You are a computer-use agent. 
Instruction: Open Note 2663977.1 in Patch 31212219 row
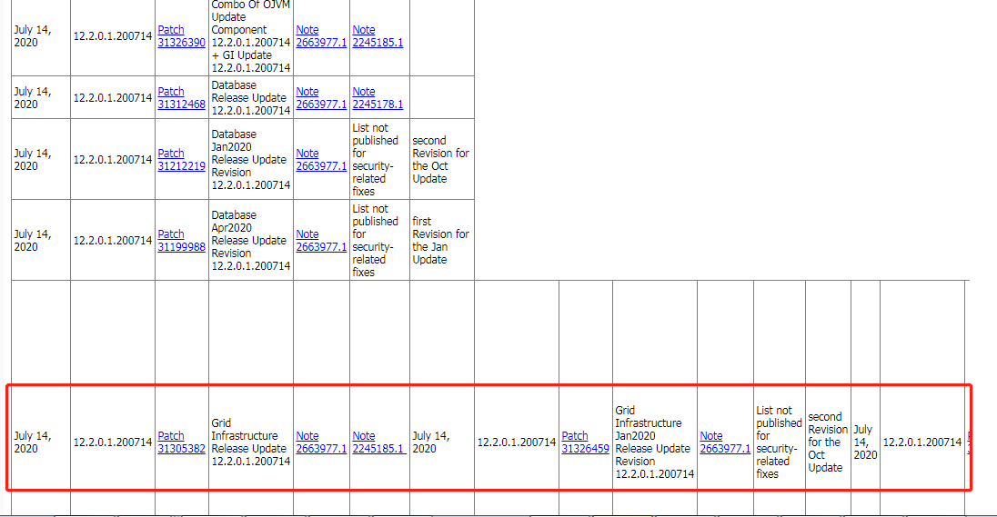point(321,159)
